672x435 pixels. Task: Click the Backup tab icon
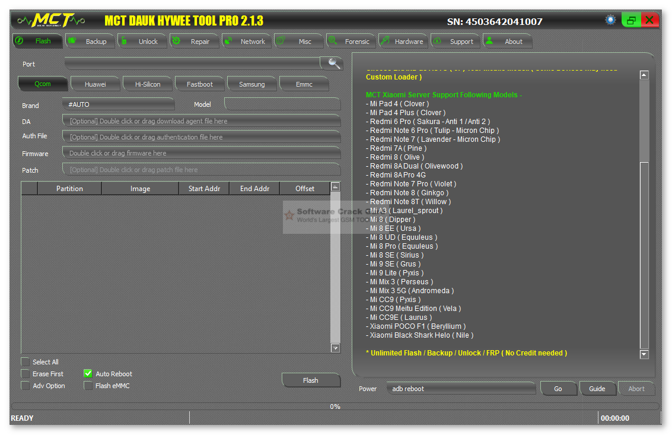pyautogui.click(x=72, y=41)
